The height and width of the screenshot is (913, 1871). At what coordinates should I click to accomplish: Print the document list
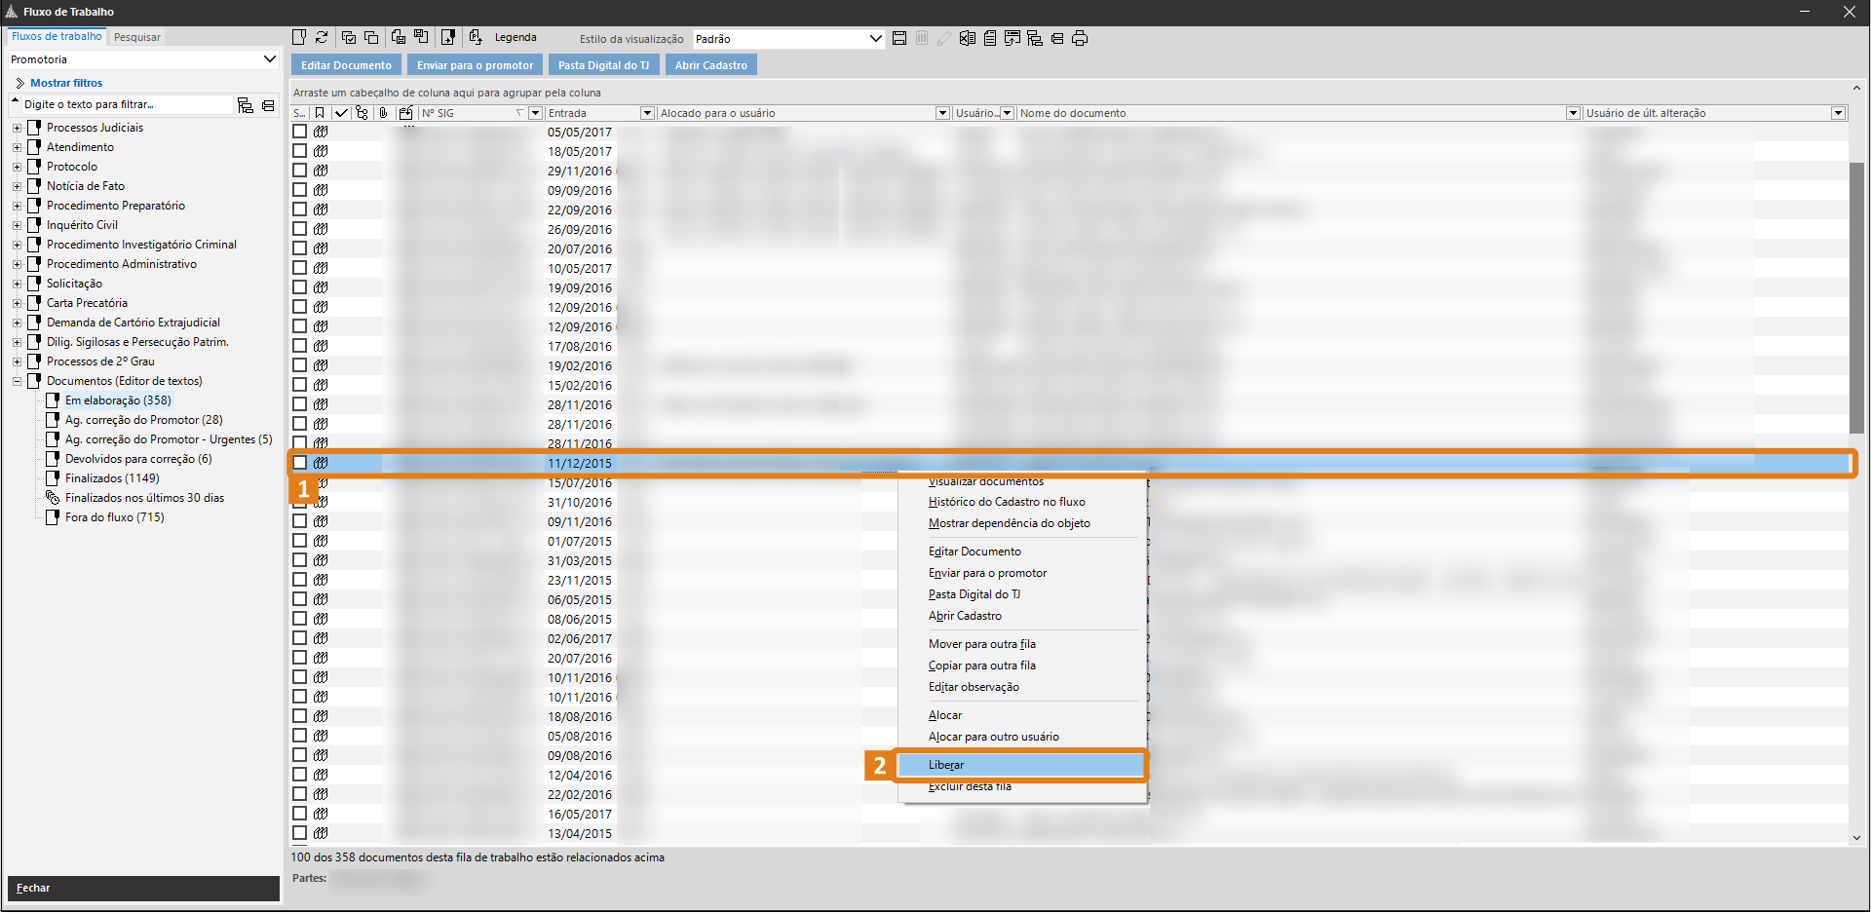coord(1080,38)
